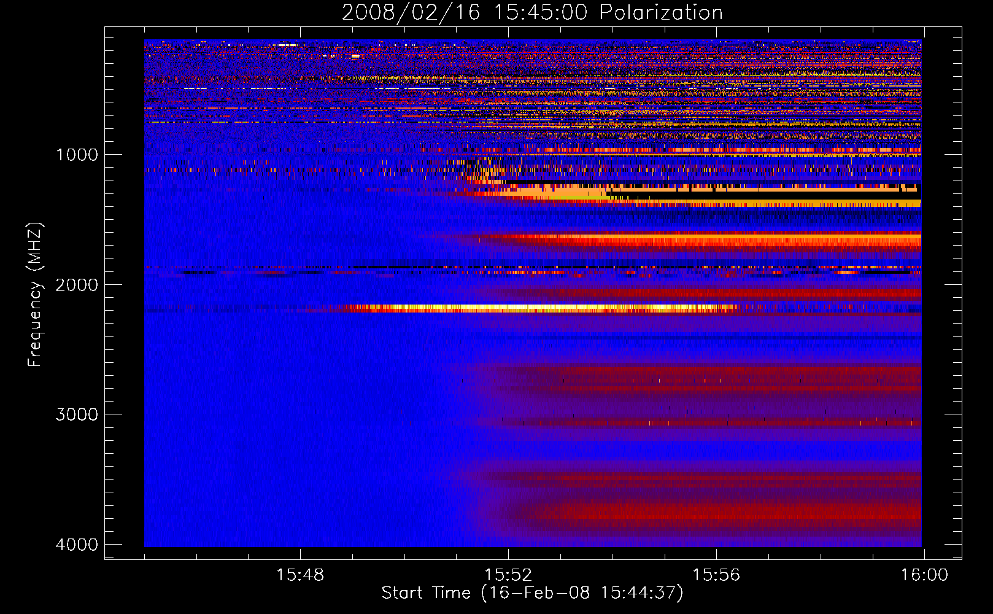Click the plot title "2008/02/16 15:45:00 Polarization"

532,12
